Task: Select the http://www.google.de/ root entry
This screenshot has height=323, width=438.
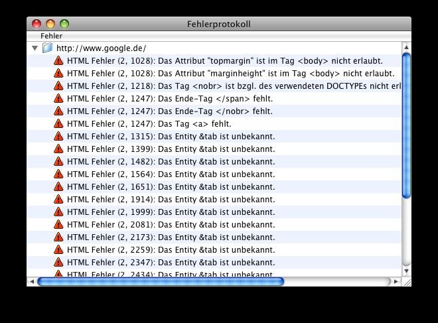Action: point(101,48)
